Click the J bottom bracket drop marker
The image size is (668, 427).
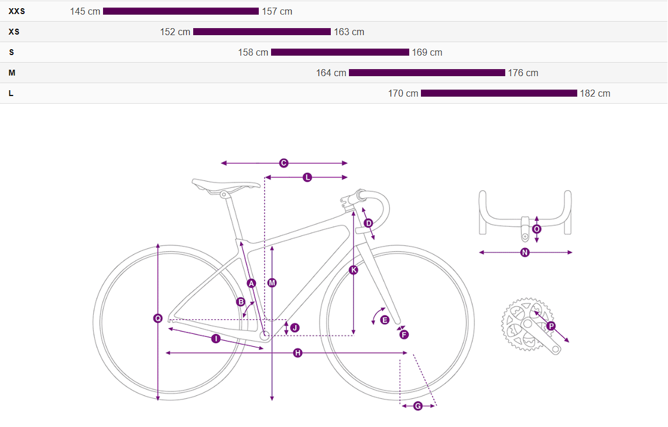point(294,327)
